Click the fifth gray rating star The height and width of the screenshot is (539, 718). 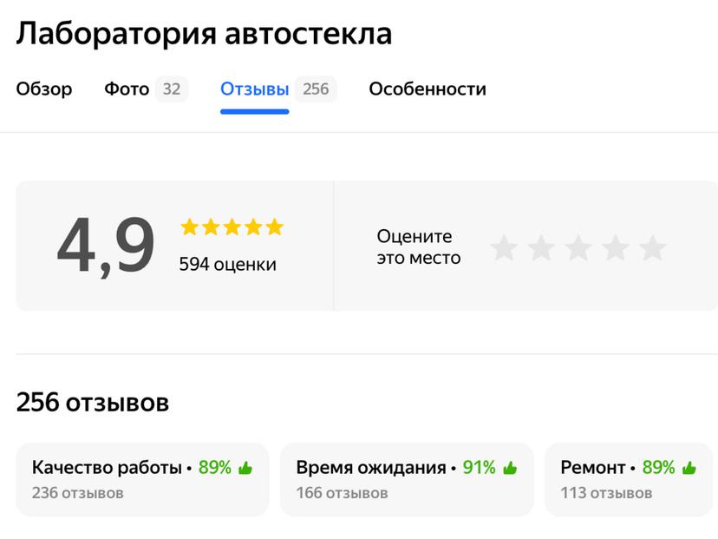tap(650, 246)
